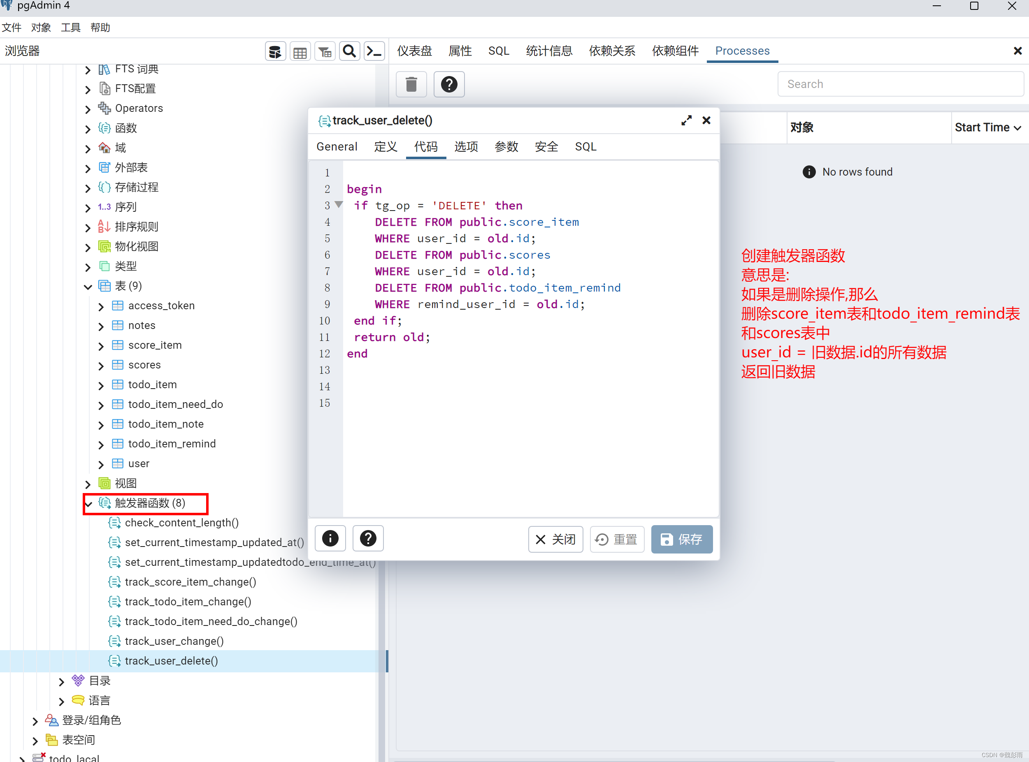Image resolution: width=1029 pixels, height=762 pixels.
Task: Toggle Start Time column sort arrow
Action: pyautogui.click(x=1017, y=128)
